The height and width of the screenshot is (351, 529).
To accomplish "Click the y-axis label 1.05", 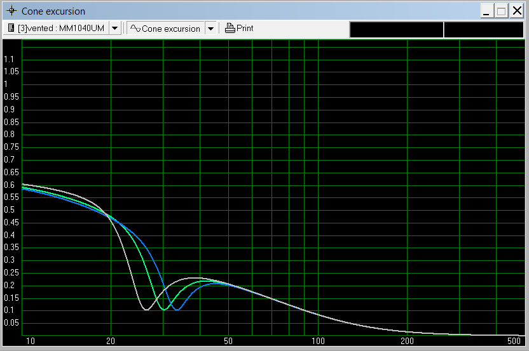I will (x=11, y=72).
